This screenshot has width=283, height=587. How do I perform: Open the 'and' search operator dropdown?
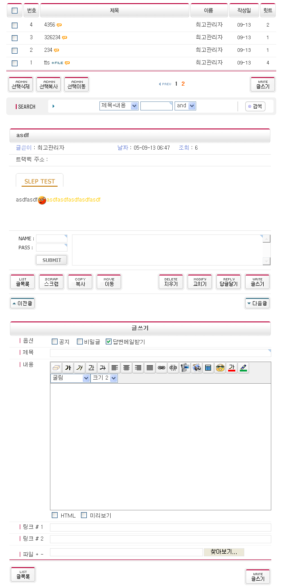pos(185,105)
